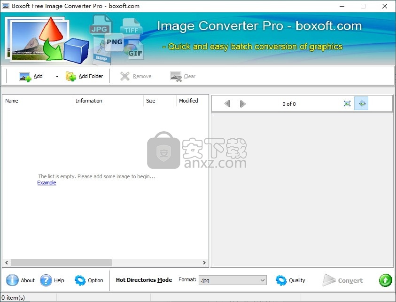Show preview at actual size
This screenshot has width=396, height=302.
point(347,103)
